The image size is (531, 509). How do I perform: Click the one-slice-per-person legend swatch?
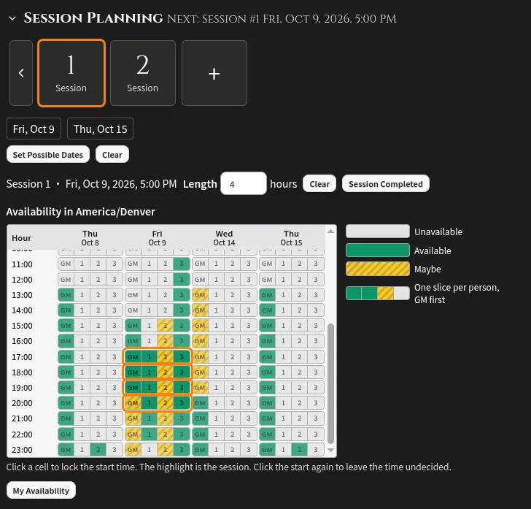click(378, 293)
